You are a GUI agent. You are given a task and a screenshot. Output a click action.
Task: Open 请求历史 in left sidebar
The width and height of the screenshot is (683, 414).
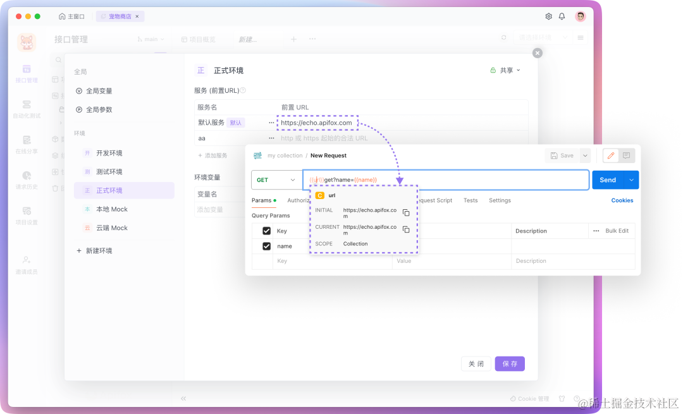(x=27, y=181)
